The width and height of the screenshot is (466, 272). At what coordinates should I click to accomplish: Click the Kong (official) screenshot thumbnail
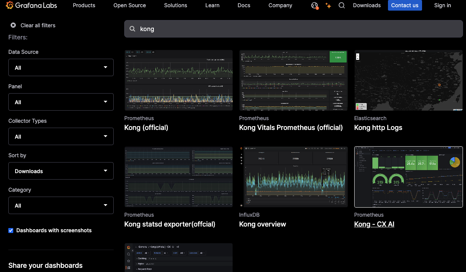click(178, 80)
